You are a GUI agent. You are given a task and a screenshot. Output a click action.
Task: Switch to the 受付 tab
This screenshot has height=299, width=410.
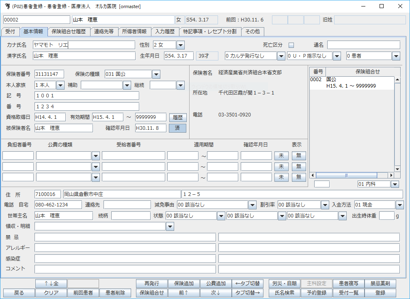tap(10, 32)
